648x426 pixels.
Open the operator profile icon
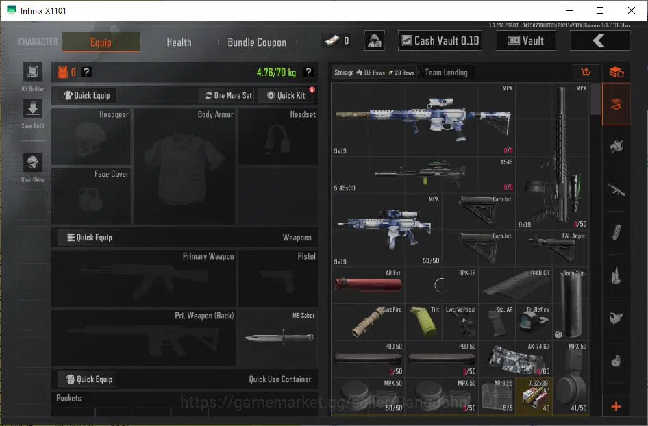375,40
